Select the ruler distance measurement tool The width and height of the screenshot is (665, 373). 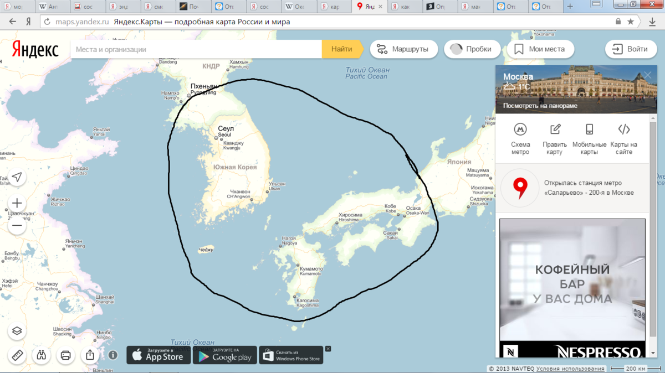[17, 355]
